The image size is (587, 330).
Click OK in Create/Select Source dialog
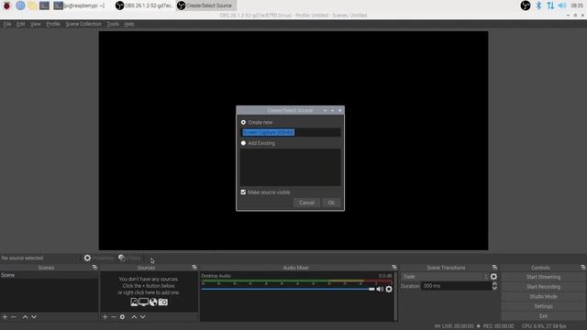(331, 203)
